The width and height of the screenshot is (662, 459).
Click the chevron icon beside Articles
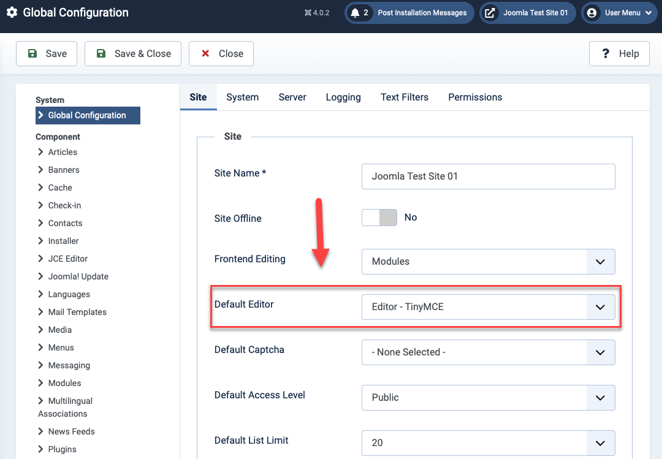pyautogui.click(x=40, y=152)
